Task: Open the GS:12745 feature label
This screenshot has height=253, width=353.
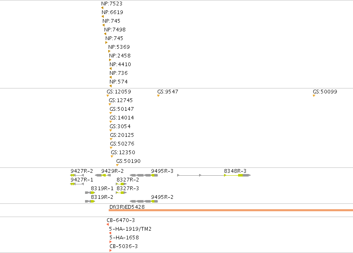Action: pyautogui.click(x=121, y=100)
